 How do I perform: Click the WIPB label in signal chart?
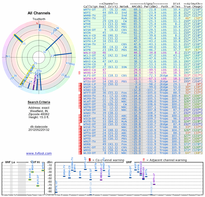point(80,173)
